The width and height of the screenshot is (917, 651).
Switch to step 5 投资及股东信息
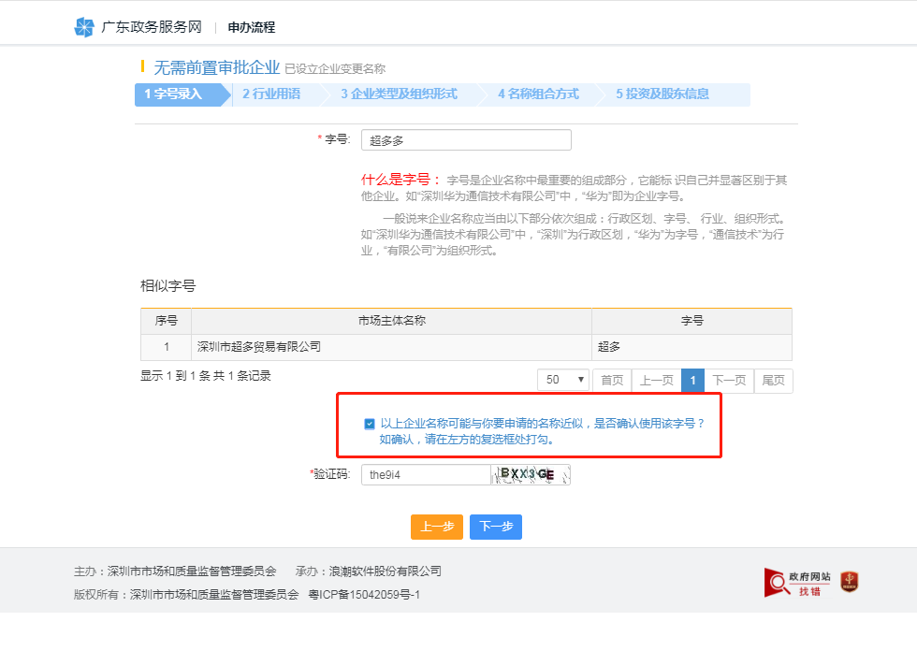tap(662, 94)
